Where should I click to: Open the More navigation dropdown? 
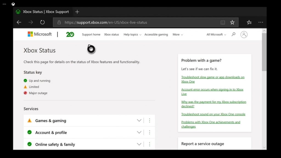pyautogui.click(x=178, y=34)
